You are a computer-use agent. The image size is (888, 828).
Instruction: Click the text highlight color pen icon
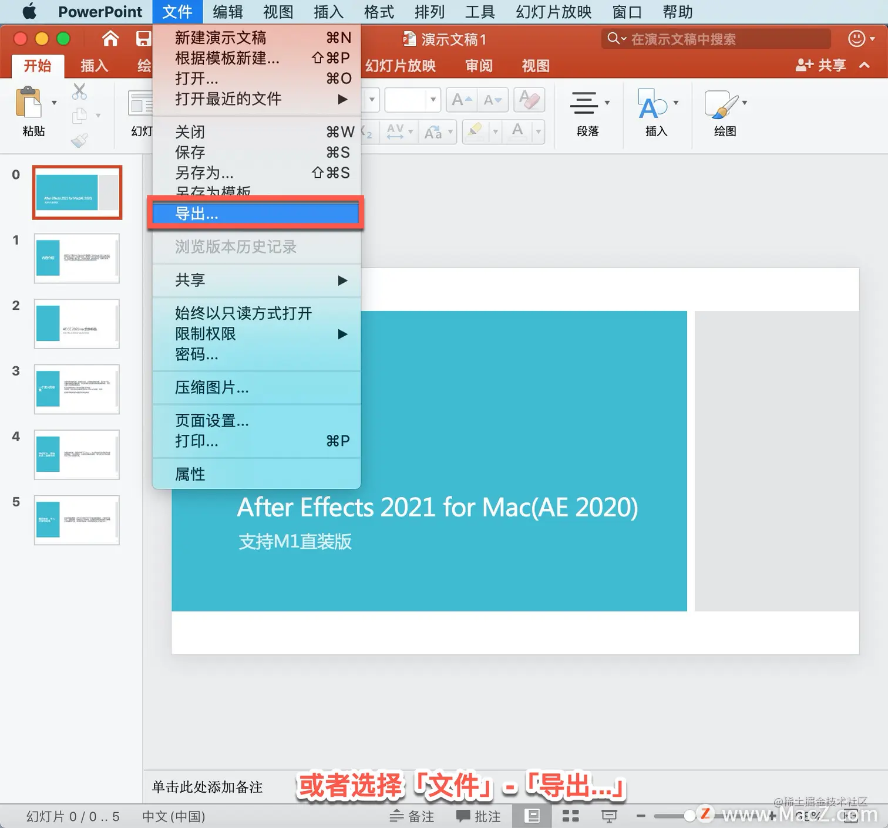pyautogui.click(x=475, y=131)
